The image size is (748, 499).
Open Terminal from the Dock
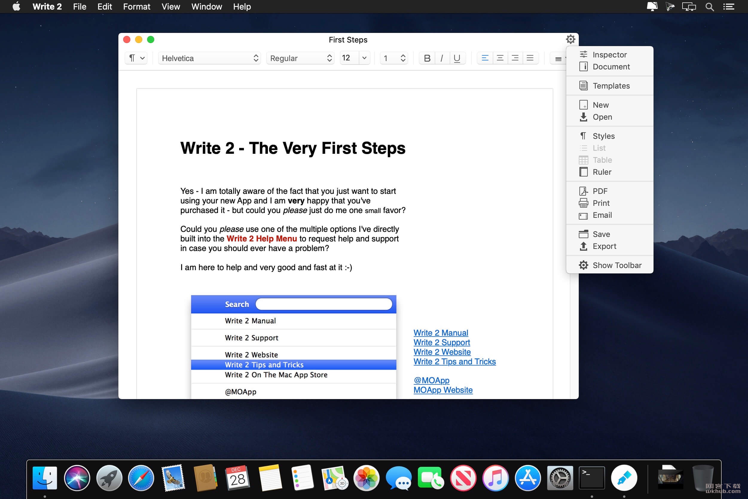coord(592,478)
